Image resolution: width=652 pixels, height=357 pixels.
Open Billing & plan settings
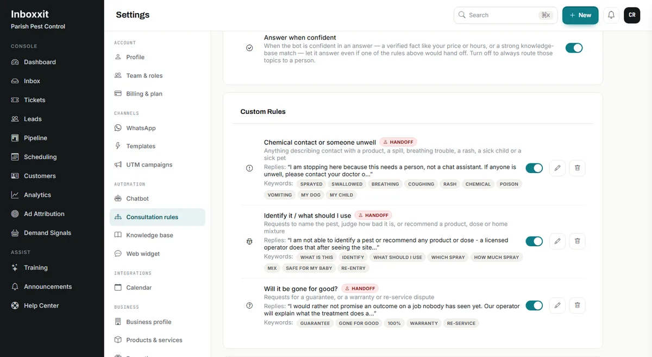[157, 94]
